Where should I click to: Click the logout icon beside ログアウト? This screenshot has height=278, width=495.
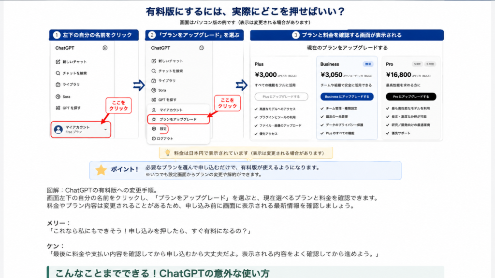[x=154, y=139]
